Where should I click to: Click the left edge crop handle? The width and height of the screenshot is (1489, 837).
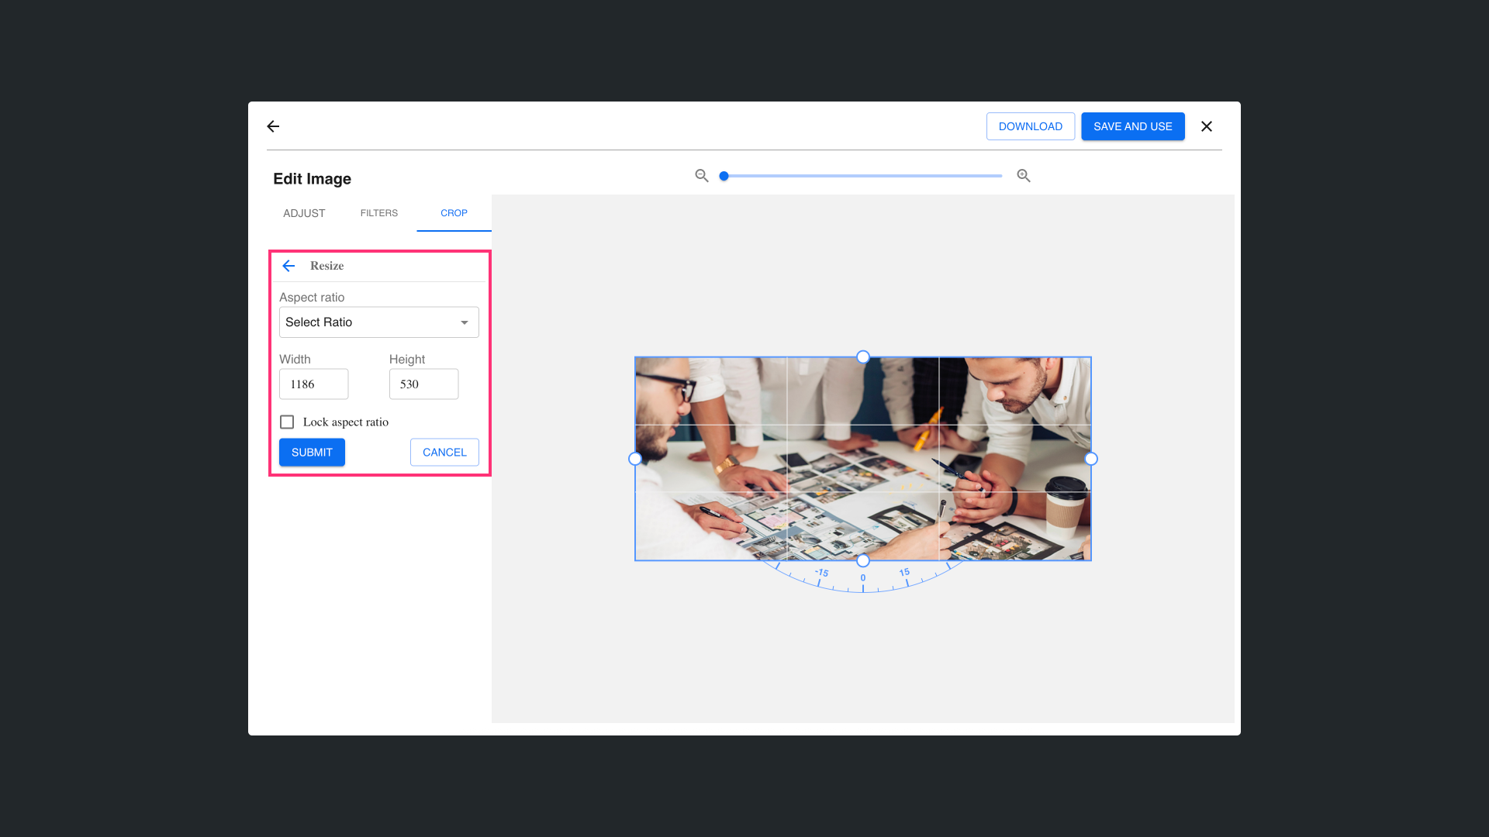click(635, 459)
